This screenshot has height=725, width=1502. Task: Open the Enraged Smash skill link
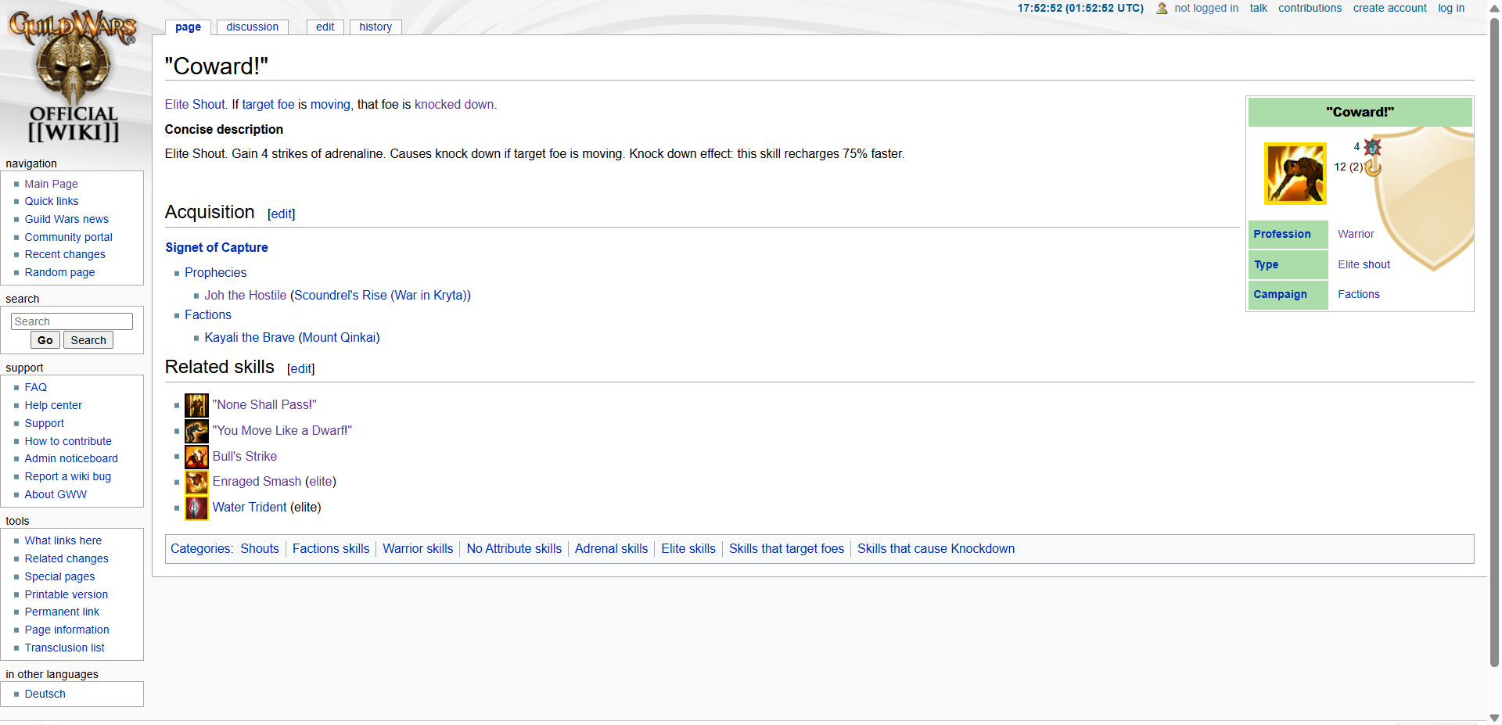tap(257, 481)
